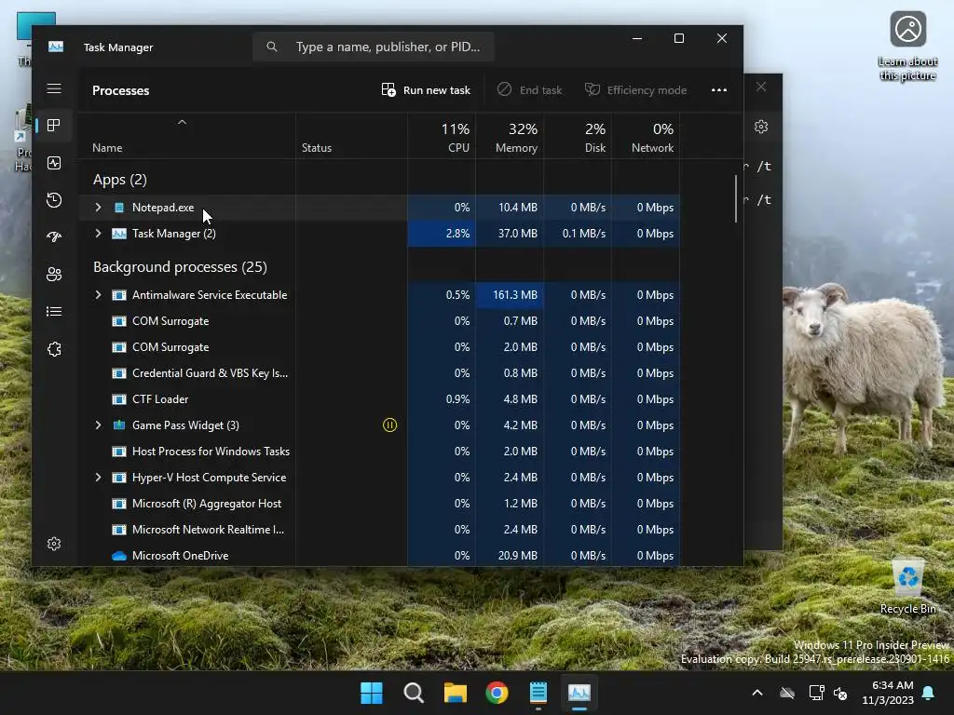Expand Antimalware Service Executable group

(98, 295)
